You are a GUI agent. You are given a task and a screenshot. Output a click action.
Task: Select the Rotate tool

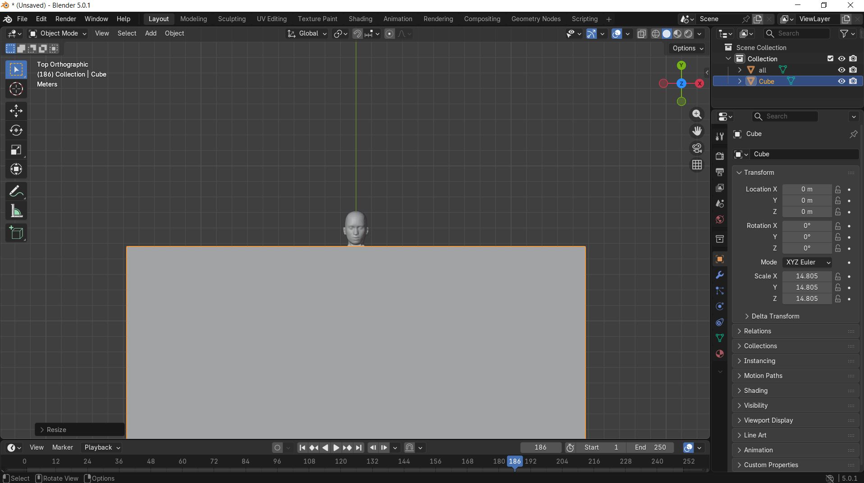[x=16, y=130]
